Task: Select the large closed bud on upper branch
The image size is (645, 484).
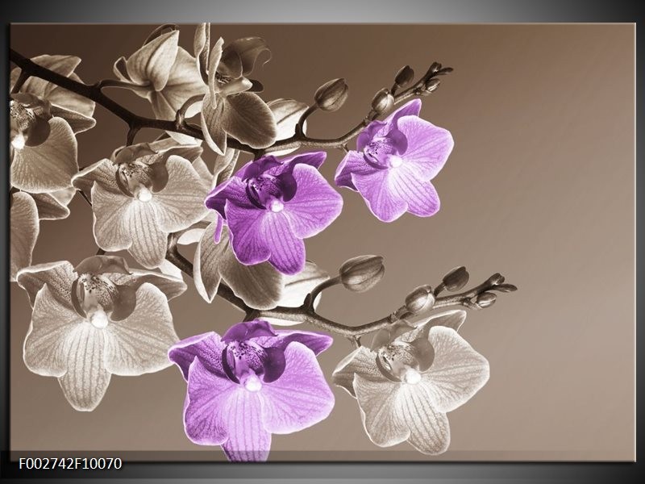Action: [331, 94]
